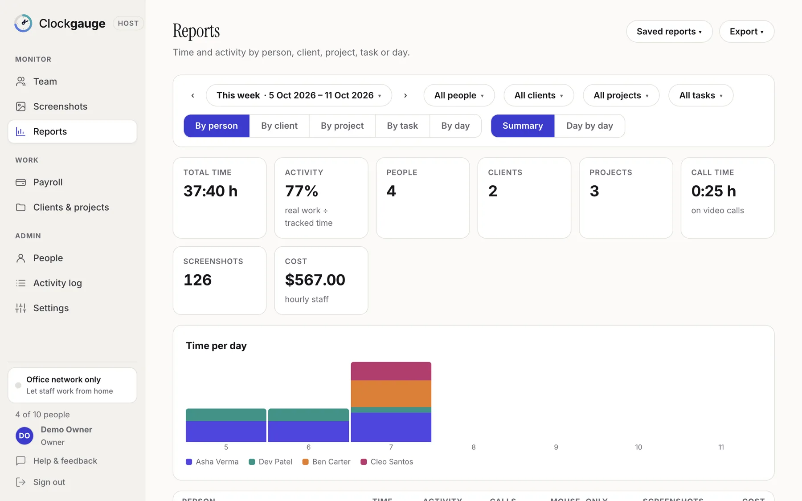Switch report view to Summary

point(523,126)
